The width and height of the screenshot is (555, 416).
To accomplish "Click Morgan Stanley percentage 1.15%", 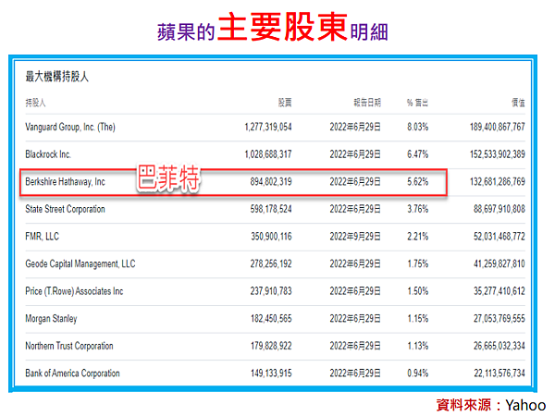I will pyautogui.click(x=418, y=319).
